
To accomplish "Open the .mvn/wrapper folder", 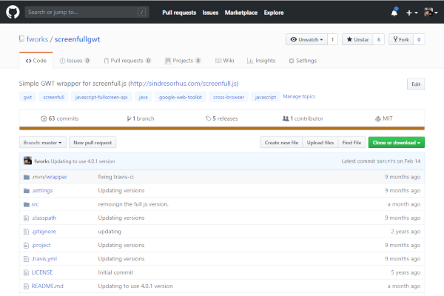I will tap(49, 178).
